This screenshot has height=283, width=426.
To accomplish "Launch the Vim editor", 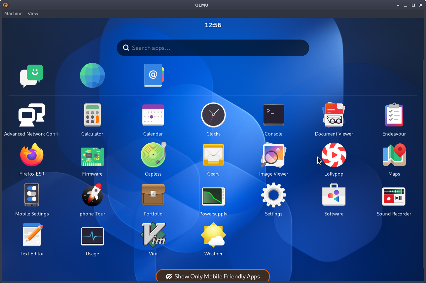I will point(153,235).
